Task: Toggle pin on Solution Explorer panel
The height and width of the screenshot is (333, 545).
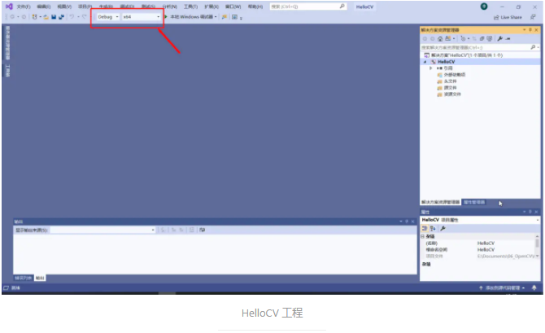Action: pyautogui.click(x=530, y=30)
